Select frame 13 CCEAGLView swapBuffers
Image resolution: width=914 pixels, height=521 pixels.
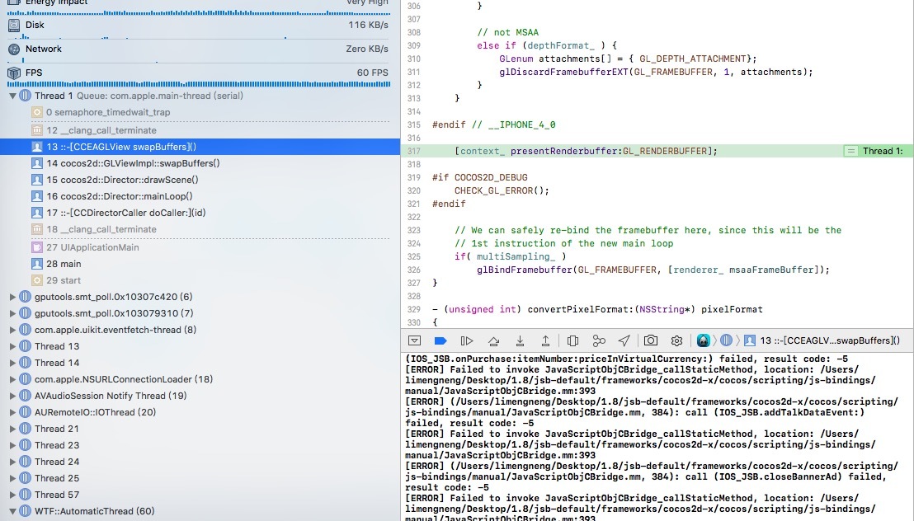point(200,147)
